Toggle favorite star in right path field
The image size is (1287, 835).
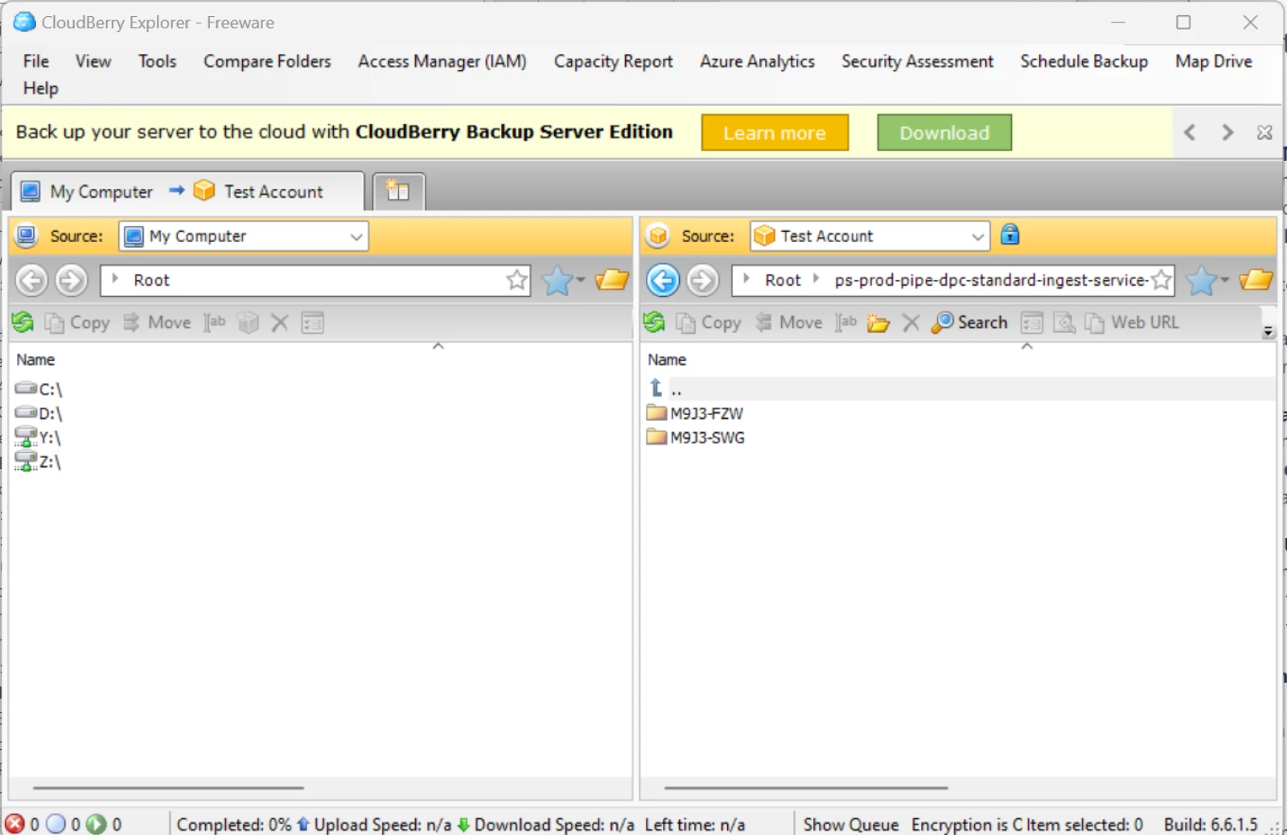tap(1161, 280)
